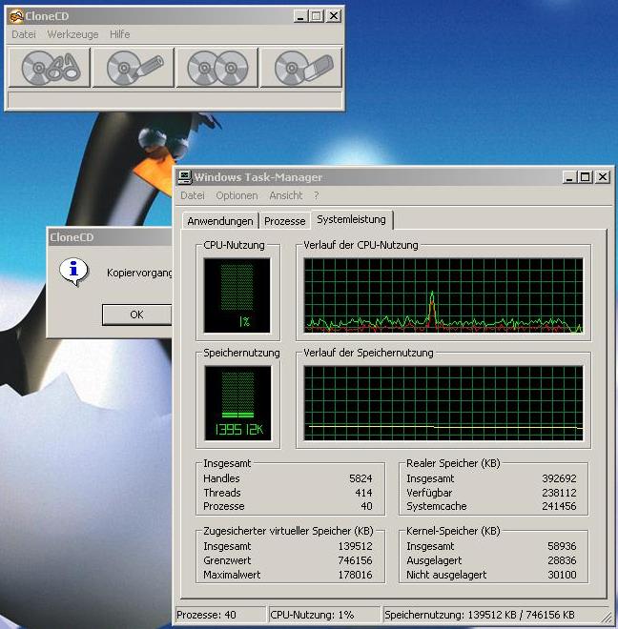Click the CloneCD dialog title bar
The width and height of the screenshot is (618, 629).
coord(110,237)
